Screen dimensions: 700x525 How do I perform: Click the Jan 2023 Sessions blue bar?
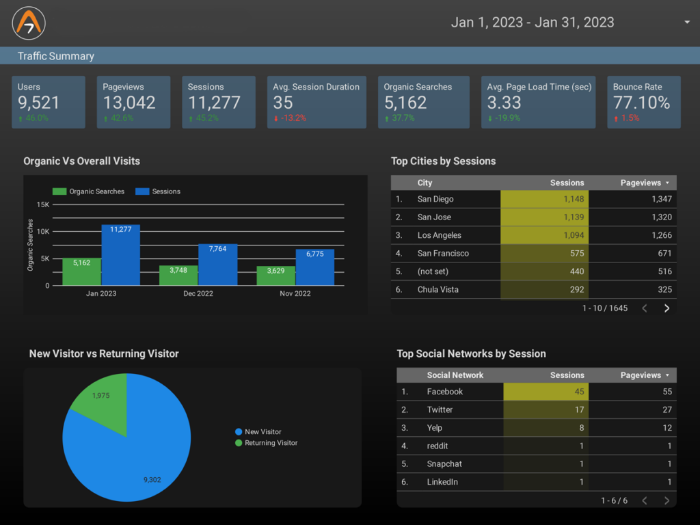click(x=121, y=255)
